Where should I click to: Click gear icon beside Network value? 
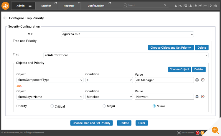tap(197, 97)
